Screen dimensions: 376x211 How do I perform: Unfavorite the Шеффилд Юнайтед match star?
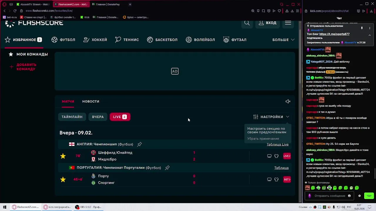tap(63, 156)
